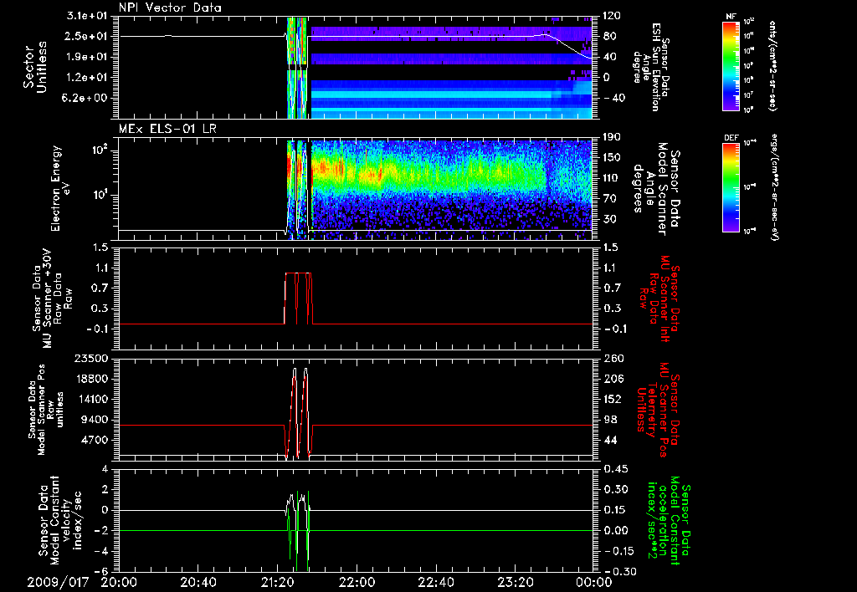Click the 'DEF' color bar heading
Viewport: 857px width, 592px height.
(731, 138)
